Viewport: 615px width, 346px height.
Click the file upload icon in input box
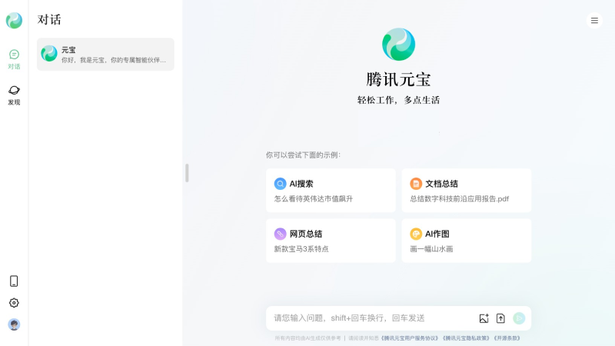coord(500,318)
